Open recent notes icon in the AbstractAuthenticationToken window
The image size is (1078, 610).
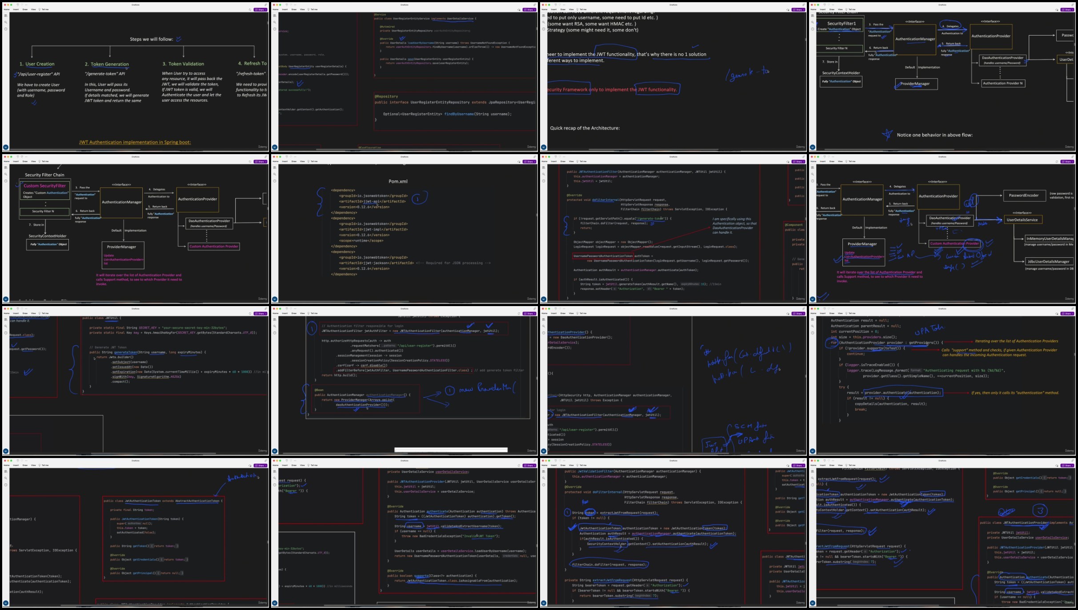(x=6, y=485)
